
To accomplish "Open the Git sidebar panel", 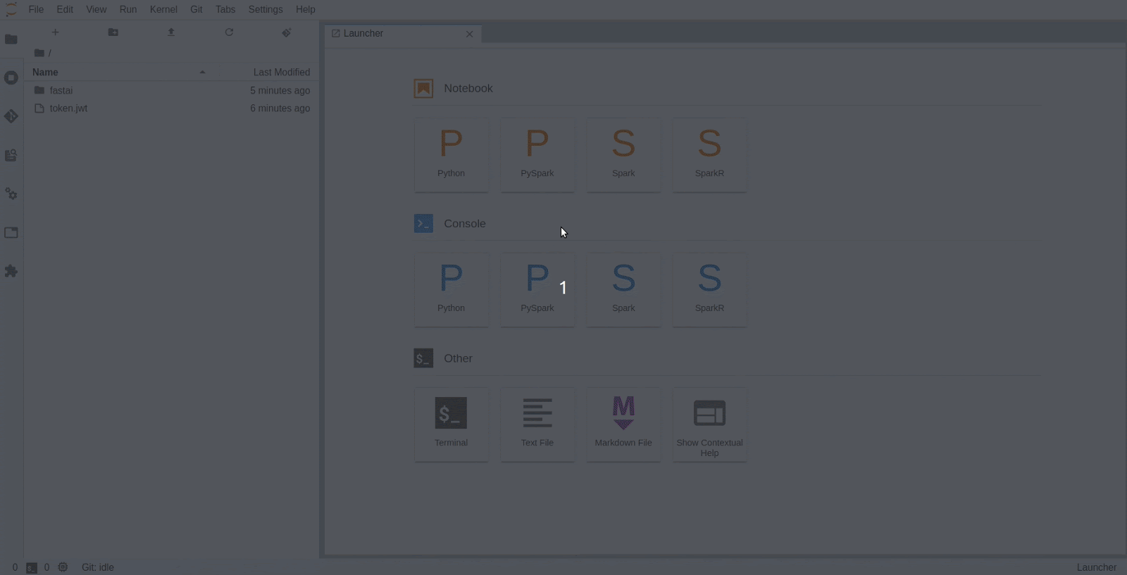I will (x=11, y=116).
